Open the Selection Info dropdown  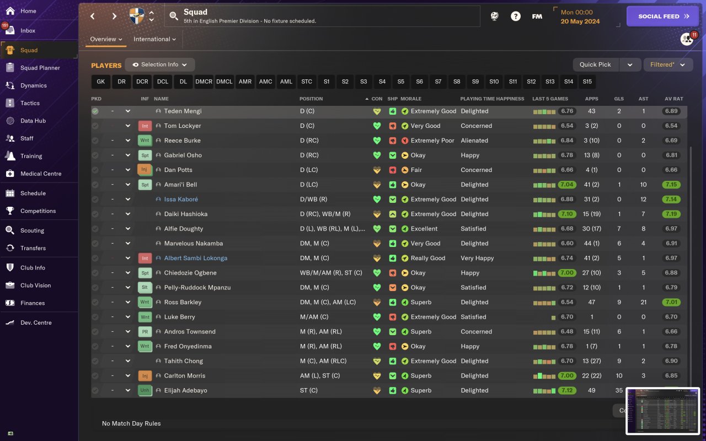pos(160,64)
